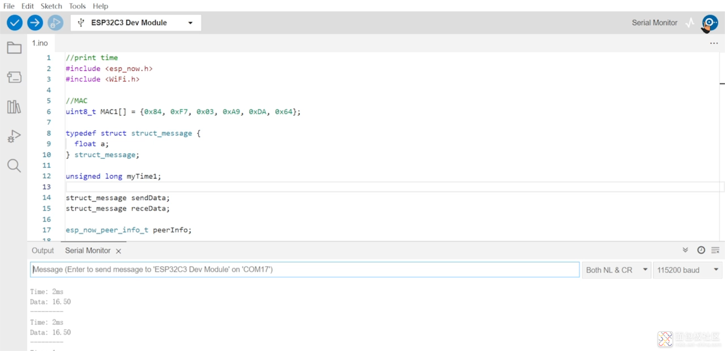Open the Edit menu
The width and height of the screenshot is (725, 351).
(28, 6)
